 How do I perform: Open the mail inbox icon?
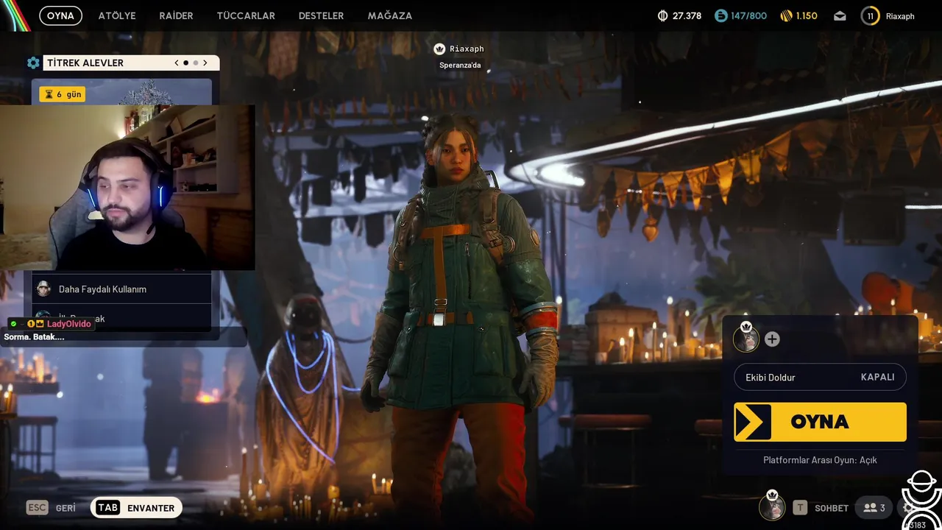coord(840,16)
